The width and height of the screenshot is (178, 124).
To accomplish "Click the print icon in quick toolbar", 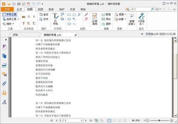I will pyautogui.click(x=19, y=4).
